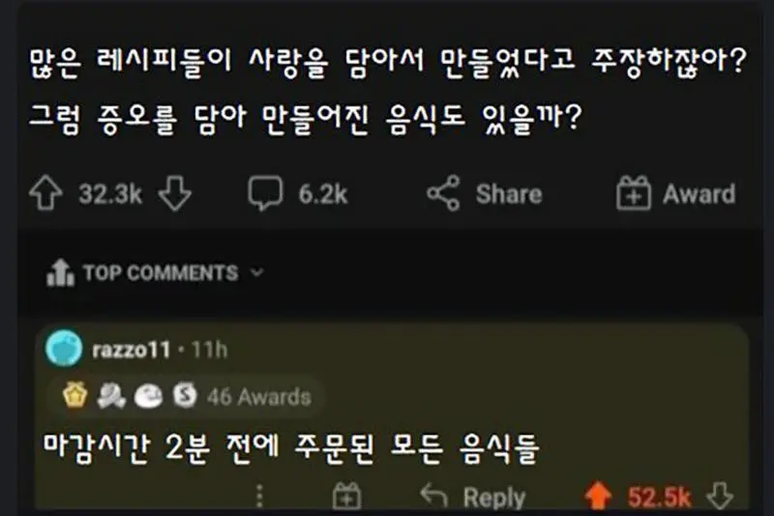The height and width of the screenshot is (516, 774).
Task: Downvote the post next to 32.3k
Action: click(174, 194)
